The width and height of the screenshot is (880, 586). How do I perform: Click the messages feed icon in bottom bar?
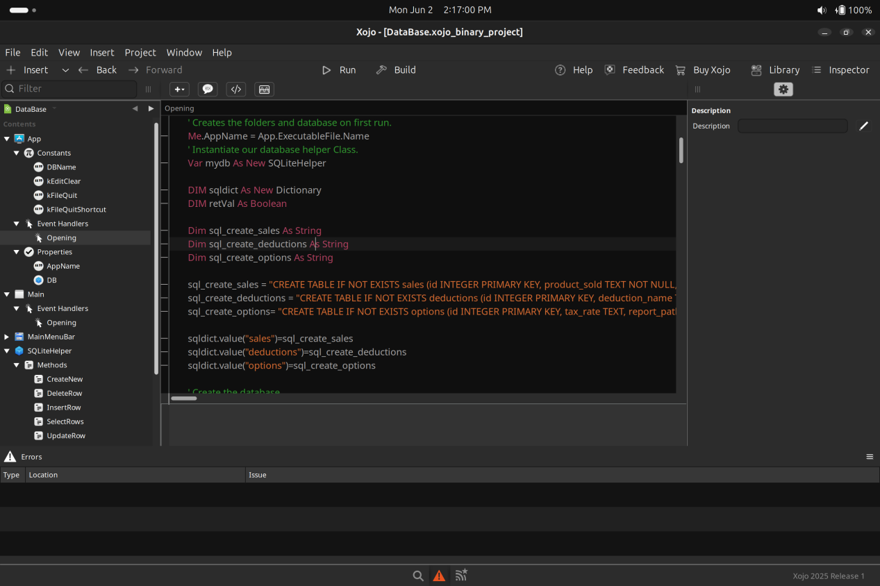[x=461, y=576]
